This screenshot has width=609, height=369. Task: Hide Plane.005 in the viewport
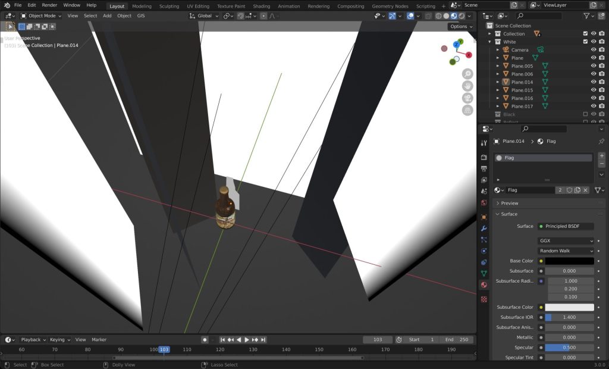(593, 66)
